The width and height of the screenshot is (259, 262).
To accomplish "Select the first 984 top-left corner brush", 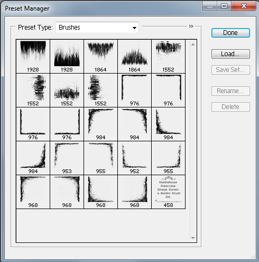I will (100, 124).
